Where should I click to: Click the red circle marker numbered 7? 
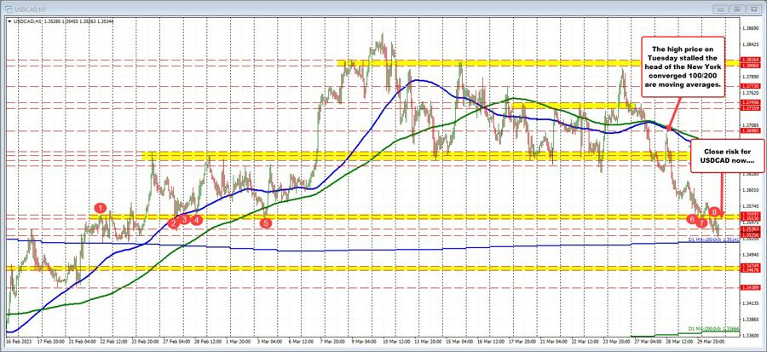(701, 222)
